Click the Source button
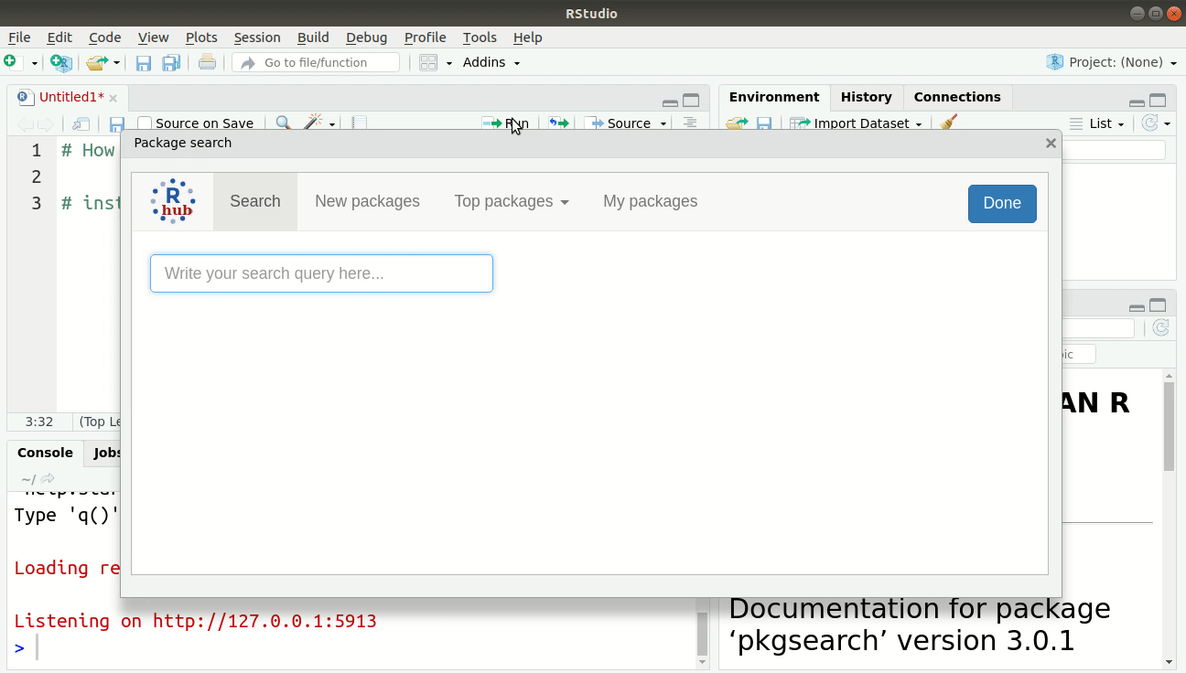This screenshot has height=673, width=1186. click(618, 123)
